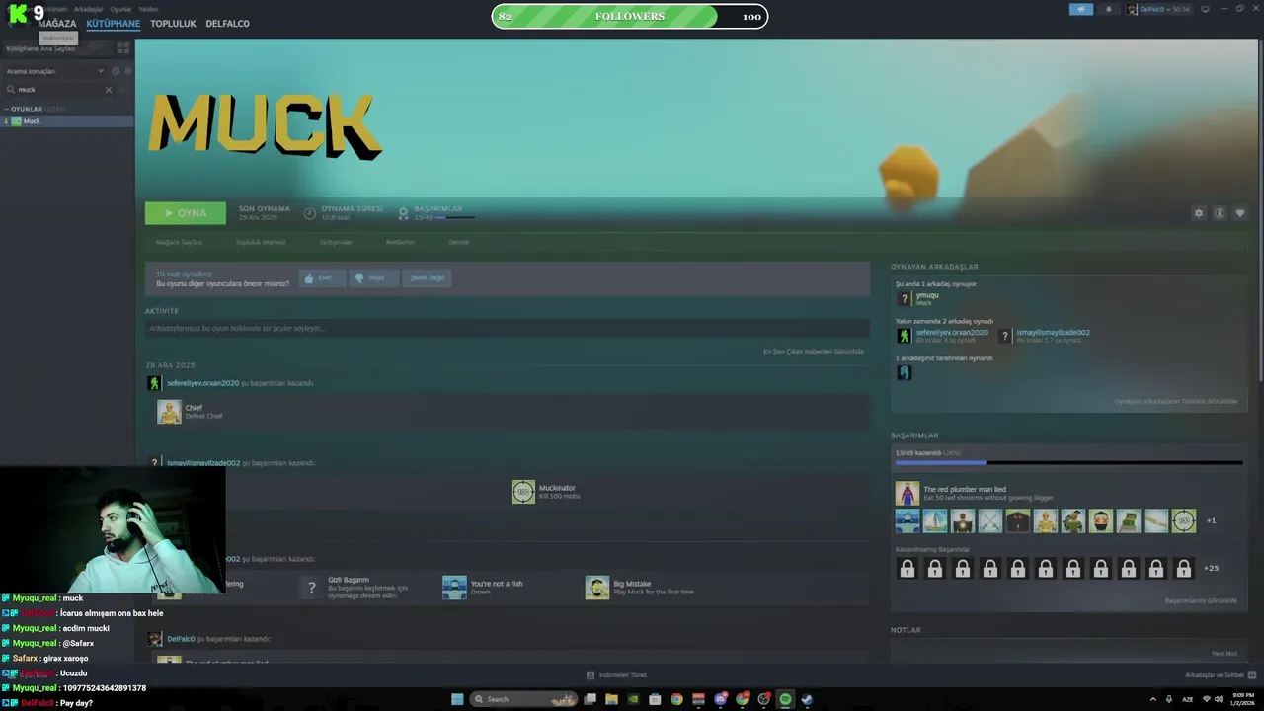
Task: Go to the TOPLULUK tab
Action: tap(173, 24)
